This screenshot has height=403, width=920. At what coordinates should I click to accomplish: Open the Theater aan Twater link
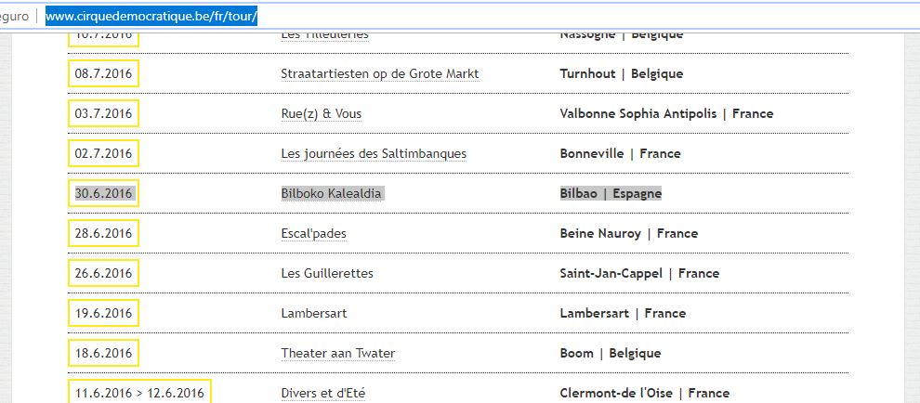click(x=338, y=353)
